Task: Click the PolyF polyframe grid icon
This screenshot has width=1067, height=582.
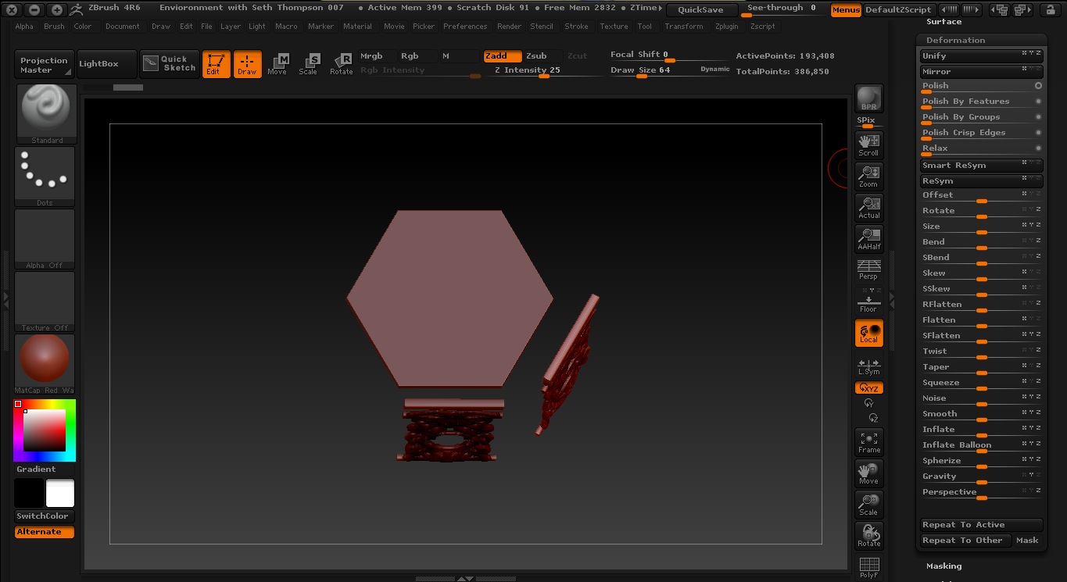Action: tap(869, 566)
